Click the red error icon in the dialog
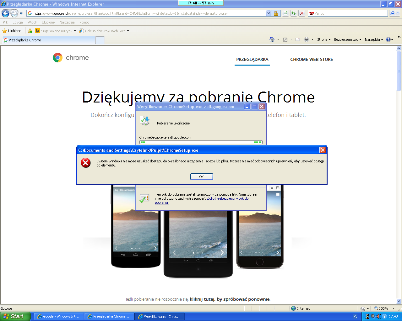 coord(85,163)
